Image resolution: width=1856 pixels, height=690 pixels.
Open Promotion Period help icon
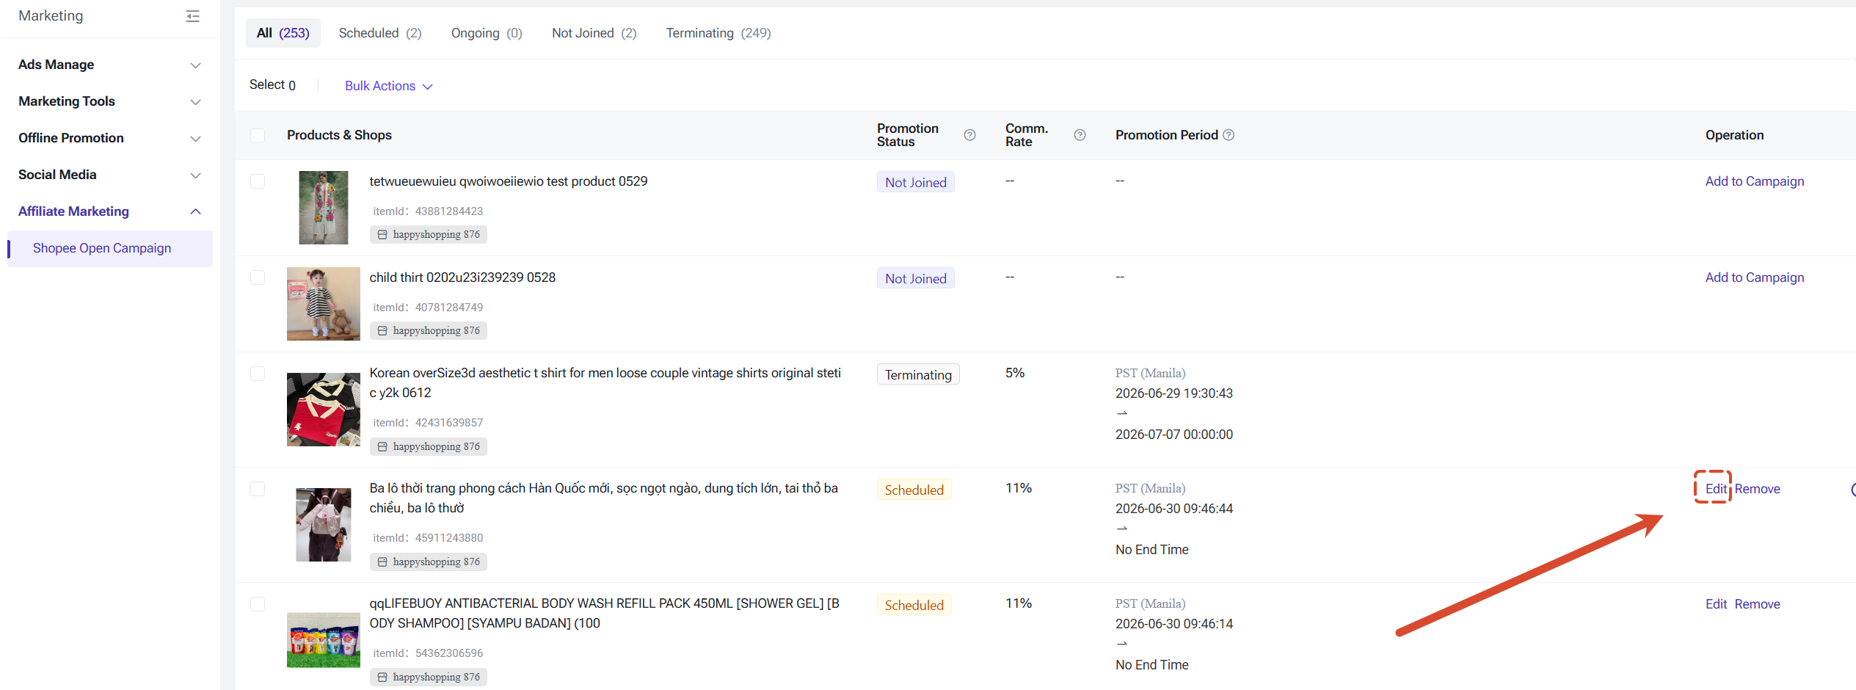click(1229, 135)
